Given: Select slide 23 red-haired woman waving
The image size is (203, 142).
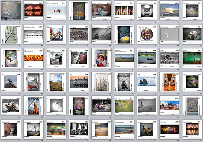Looking at the screenshot, I should pyautogui.click(x=101, y=58).
